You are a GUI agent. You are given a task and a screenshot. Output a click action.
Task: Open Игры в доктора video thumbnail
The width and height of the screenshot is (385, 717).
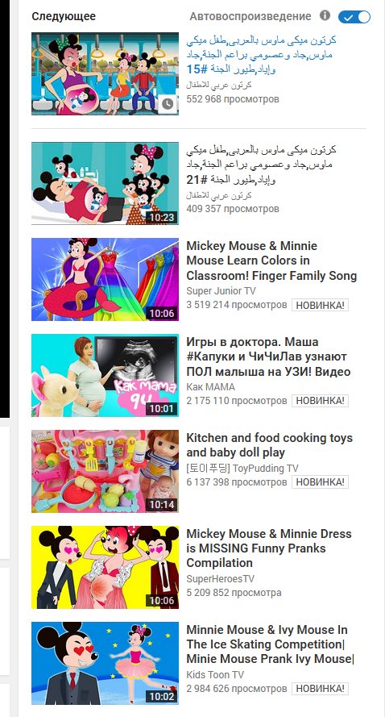(x=105, y=375)
